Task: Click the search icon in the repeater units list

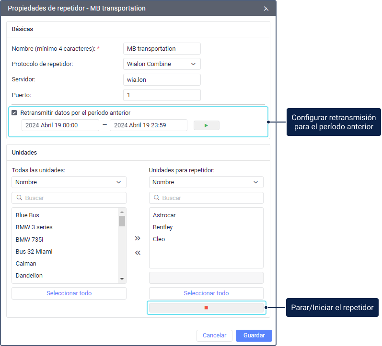Action: coord(156,198)
